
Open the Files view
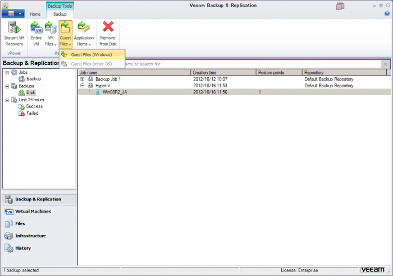tap(39, 223)
